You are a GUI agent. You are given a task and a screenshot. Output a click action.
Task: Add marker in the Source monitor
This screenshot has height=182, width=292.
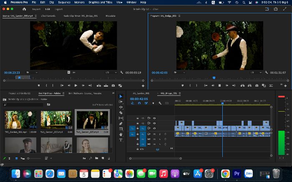(39, 85)
